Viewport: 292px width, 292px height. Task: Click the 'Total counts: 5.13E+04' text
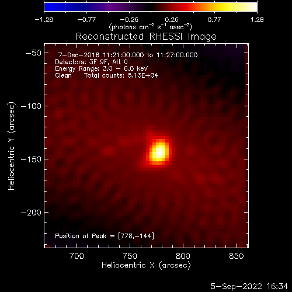point(121,75)
